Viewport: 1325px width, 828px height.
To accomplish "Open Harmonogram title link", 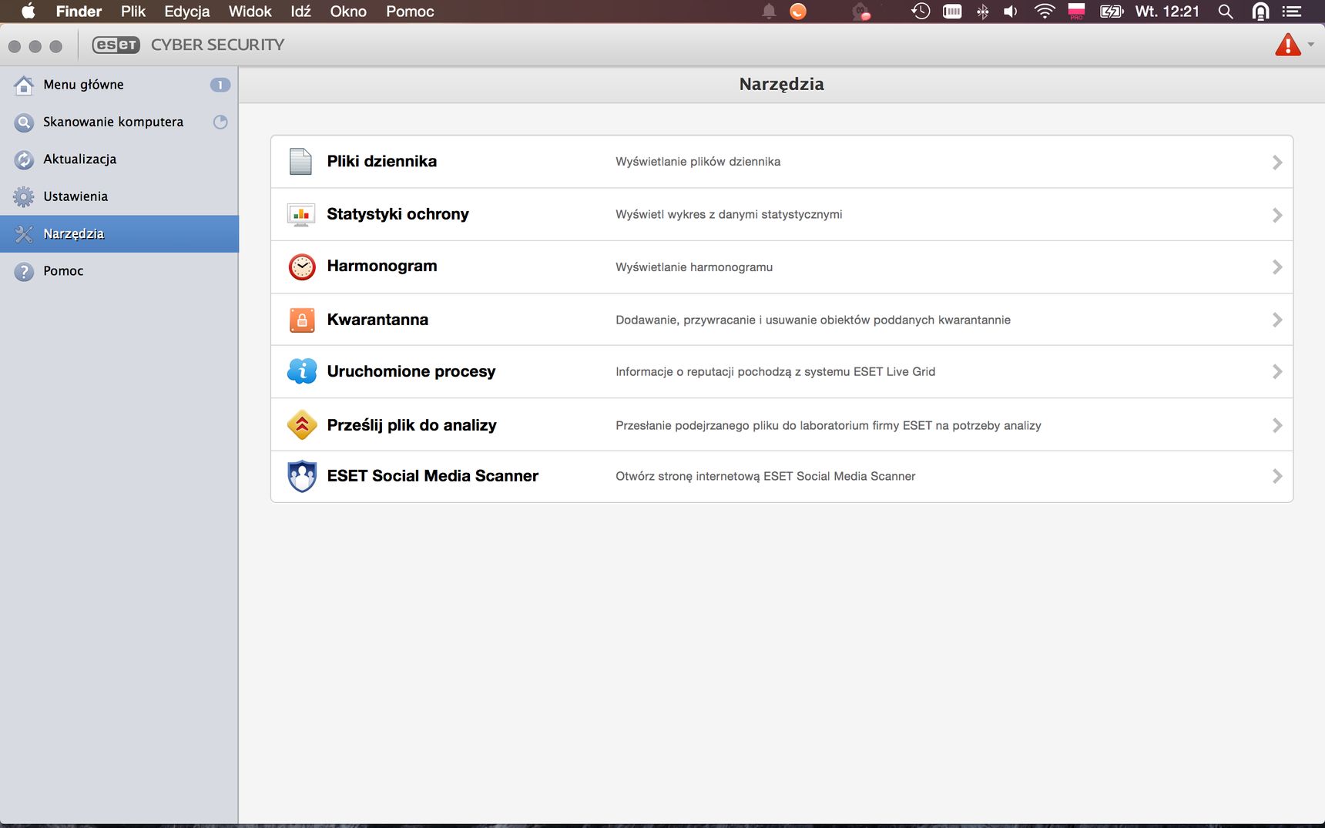I will (381, 266).
